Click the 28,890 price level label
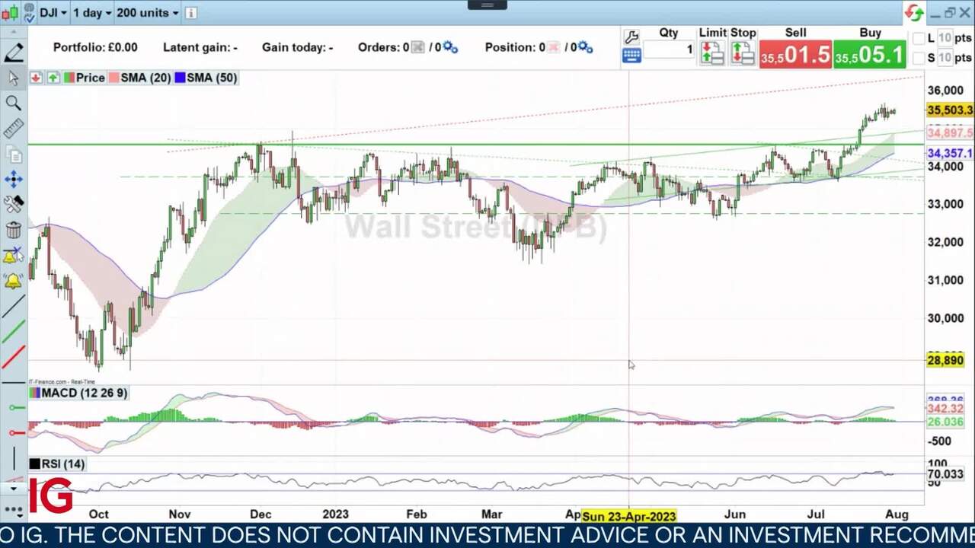 click(x=945, y=360)
